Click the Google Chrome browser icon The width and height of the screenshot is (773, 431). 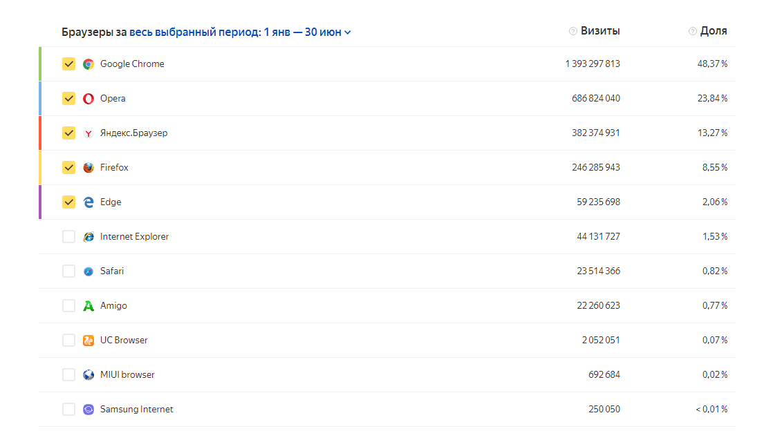(x=89, y=64)
